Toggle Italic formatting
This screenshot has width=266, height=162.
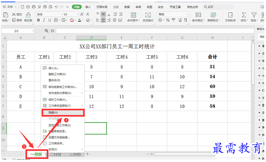point(44,20)
